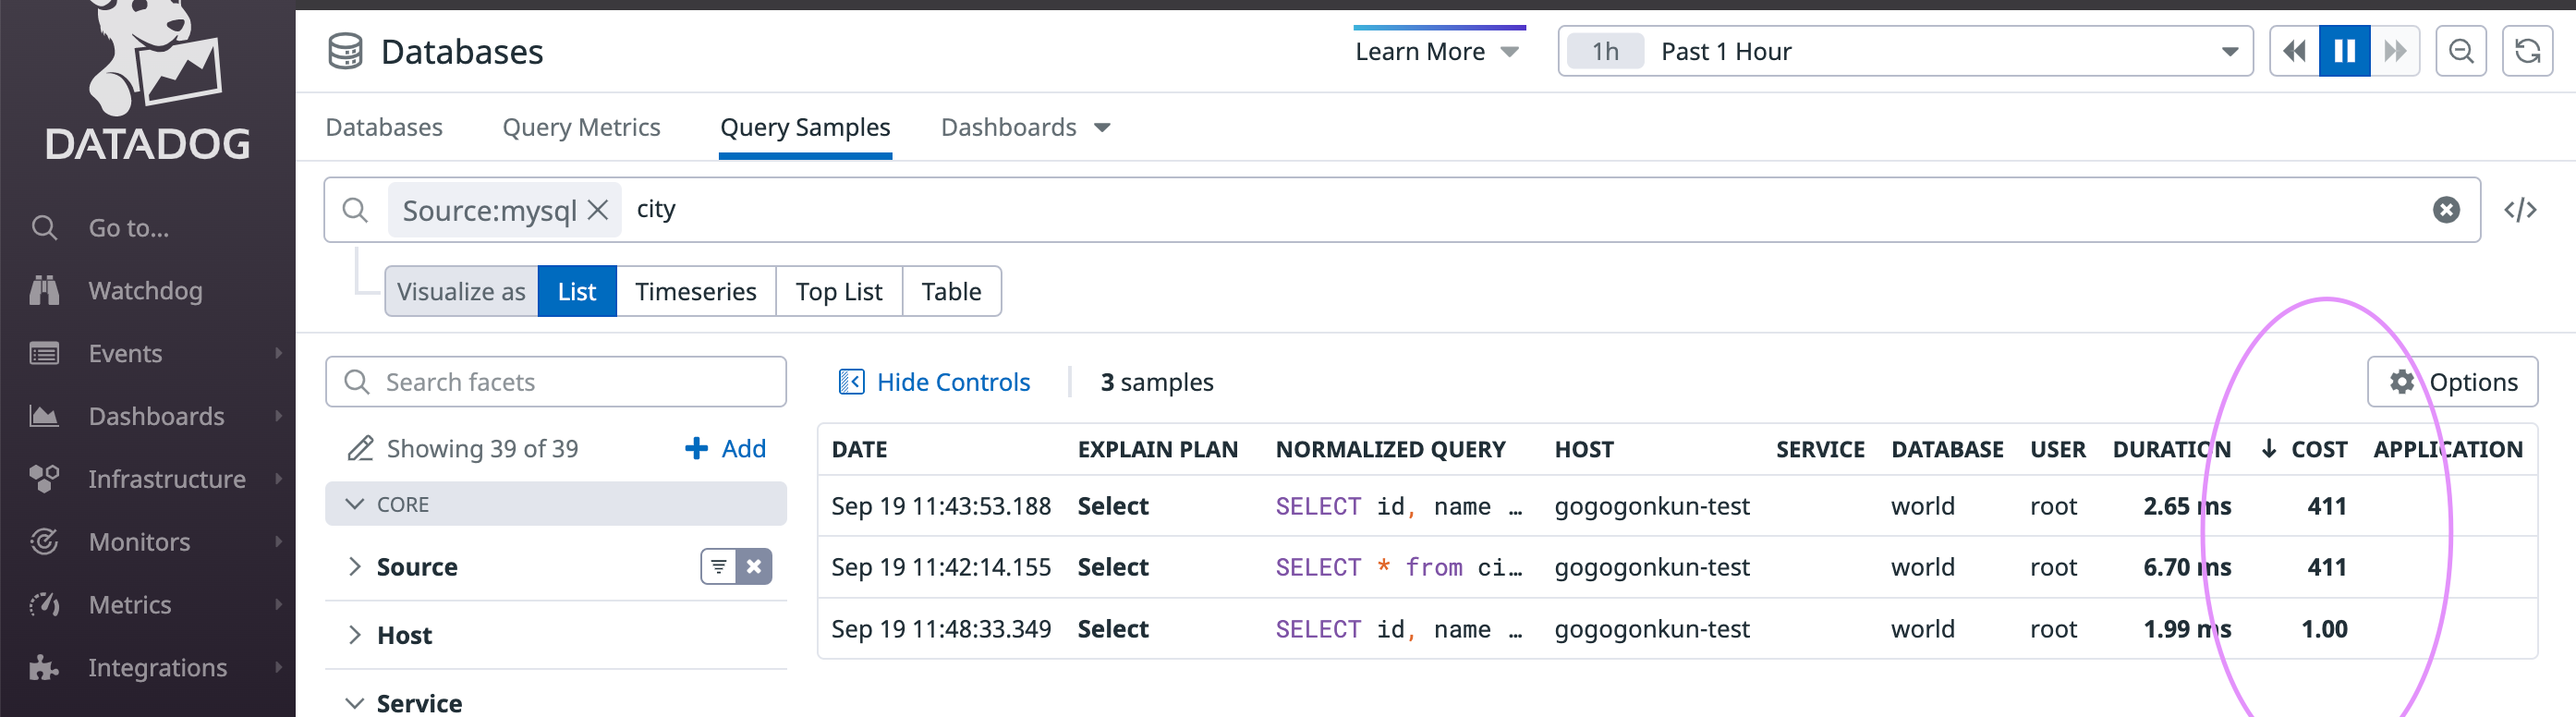Toggle Source facet filter icon

(x=718, y=567)
